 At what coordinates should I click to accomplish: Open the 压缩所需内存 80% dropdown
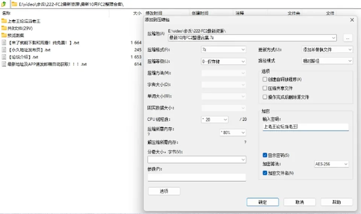pos(233,133)
